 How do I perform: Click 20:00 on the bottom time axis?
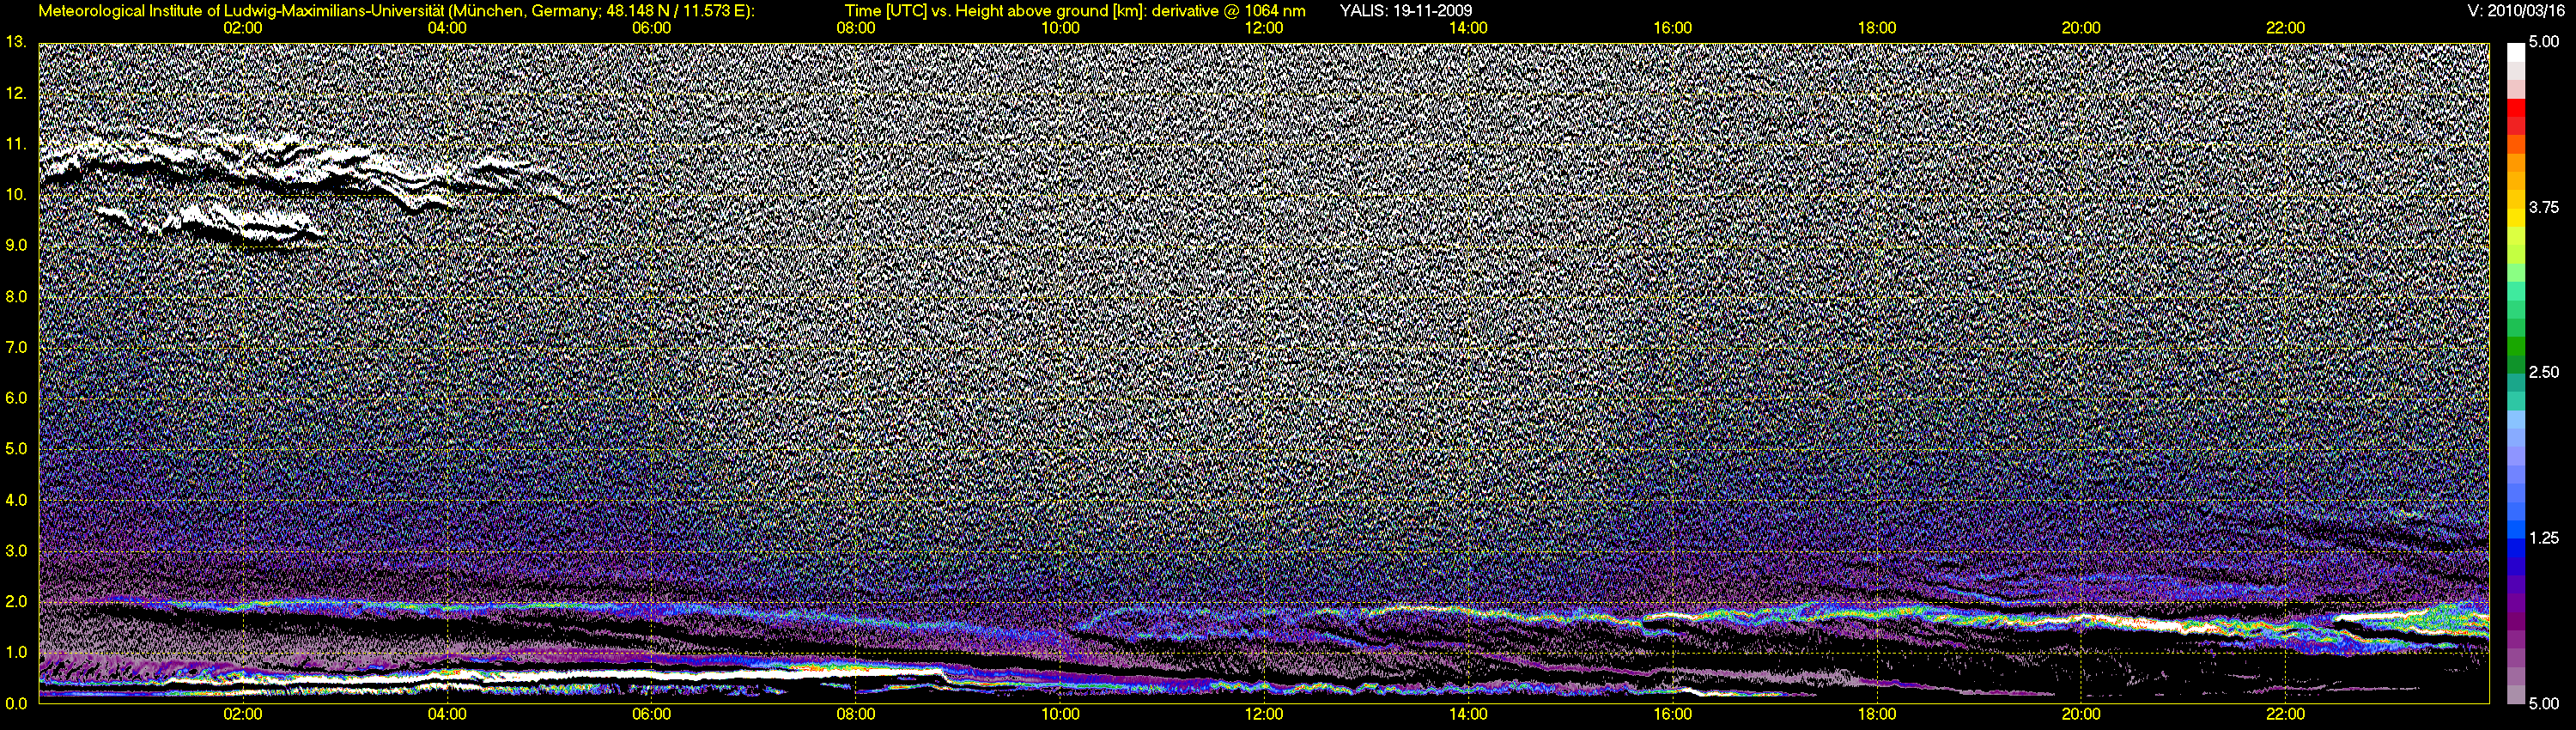point(2081,714)
